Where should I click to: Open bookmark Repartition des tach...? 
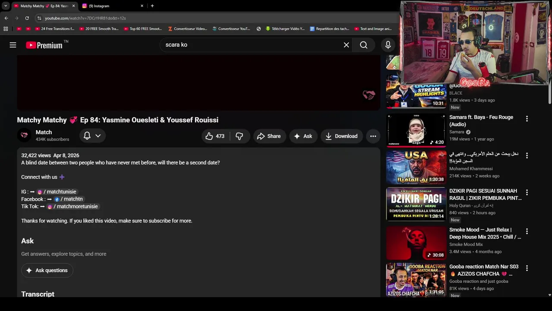tap(329, 29)
